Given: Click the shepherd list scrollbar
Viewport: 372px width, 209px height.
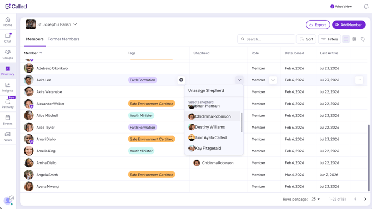Looking at the screenshot, I should (242, 123).
